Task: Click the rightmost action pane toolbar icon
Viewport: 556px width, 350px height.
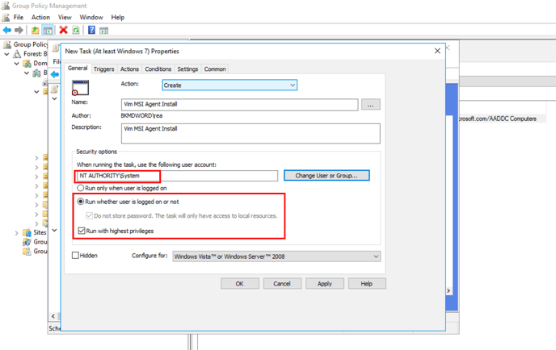Action: tap(104, 30)
